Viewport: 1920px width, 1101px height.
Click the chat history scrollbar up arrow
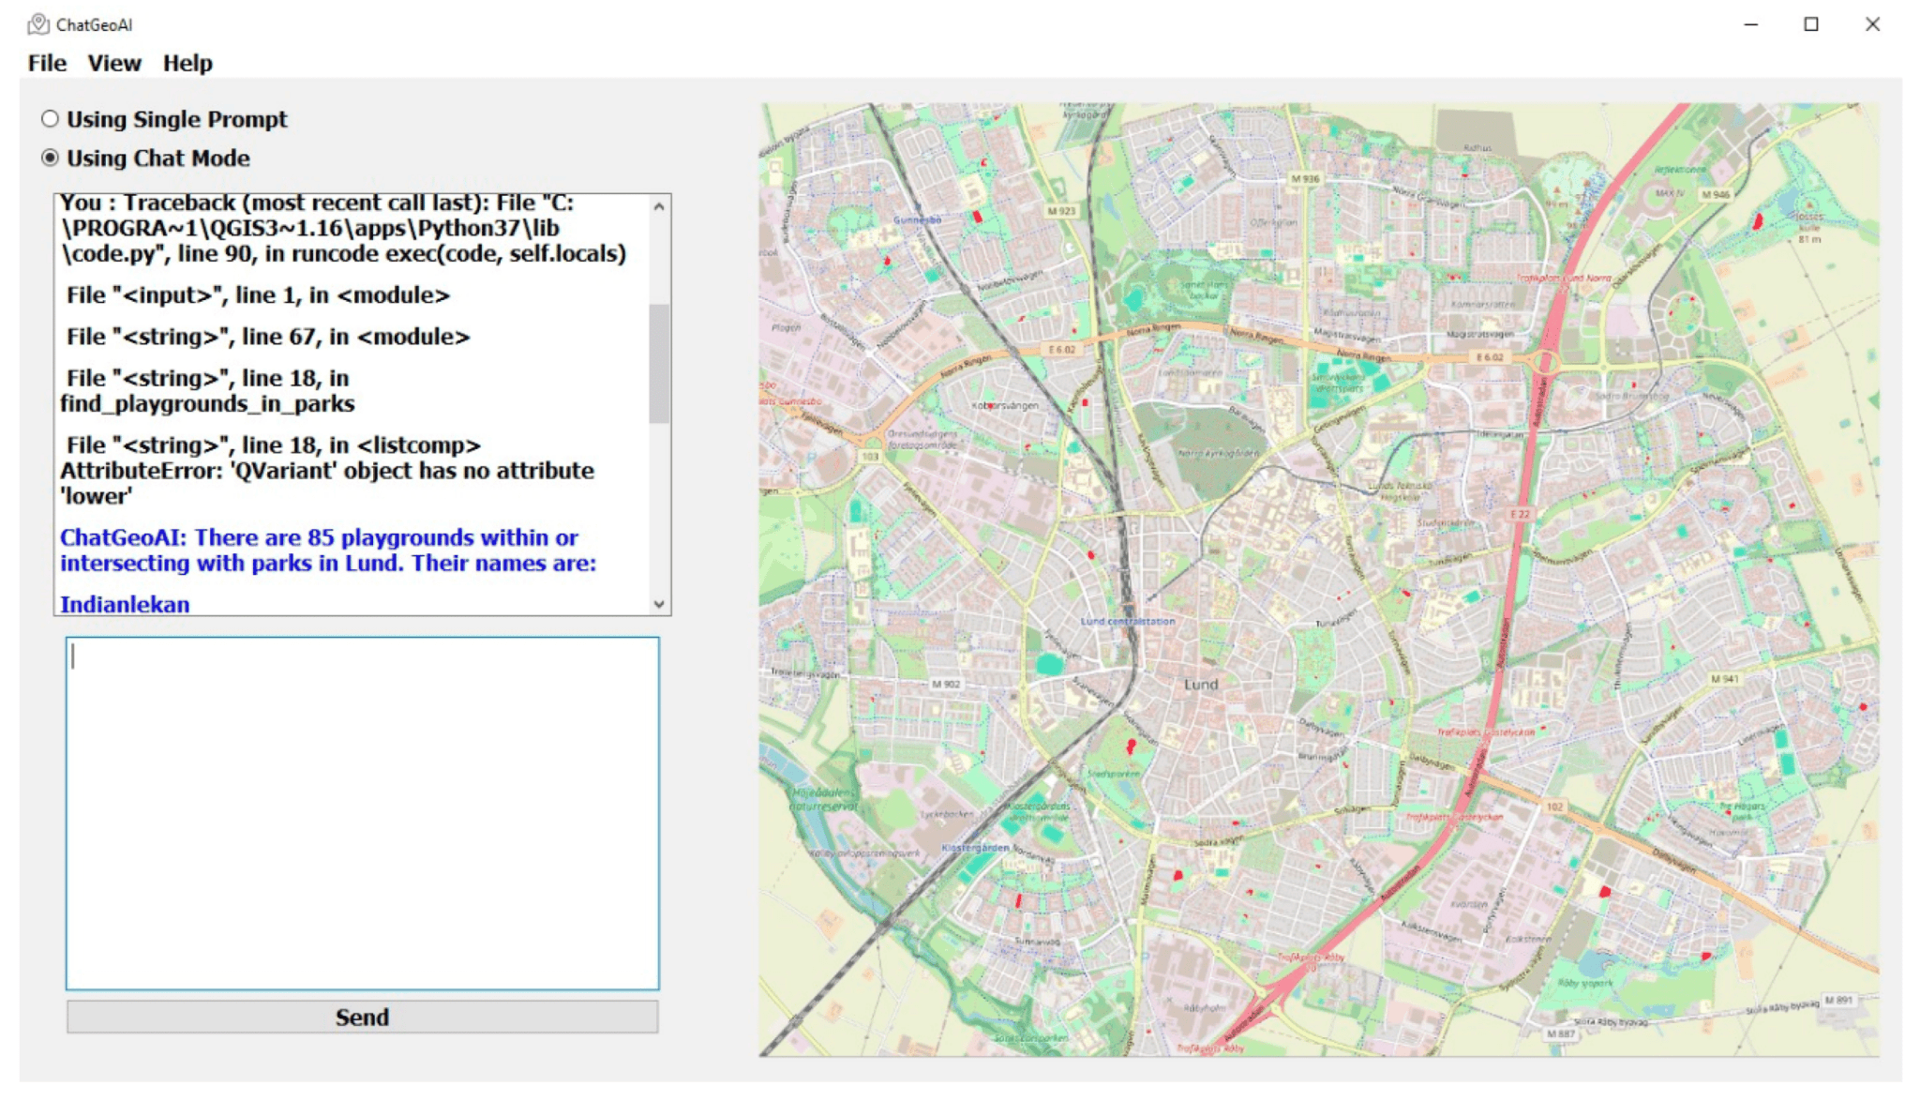click(658, 208)
